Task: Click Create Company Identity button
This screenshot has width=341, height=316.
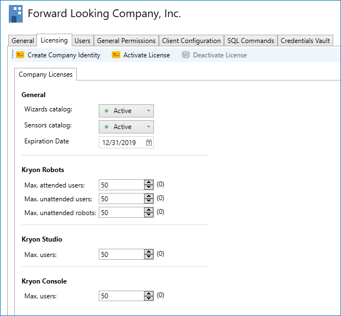Action: [58, 55]
